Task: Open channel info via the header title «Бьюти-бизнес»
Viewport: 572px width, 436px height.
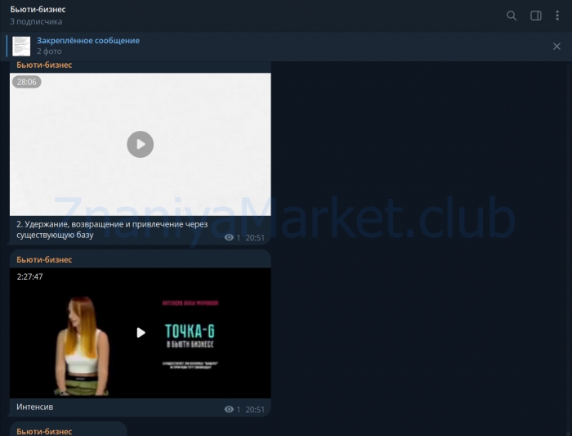Action: (38, 9)
